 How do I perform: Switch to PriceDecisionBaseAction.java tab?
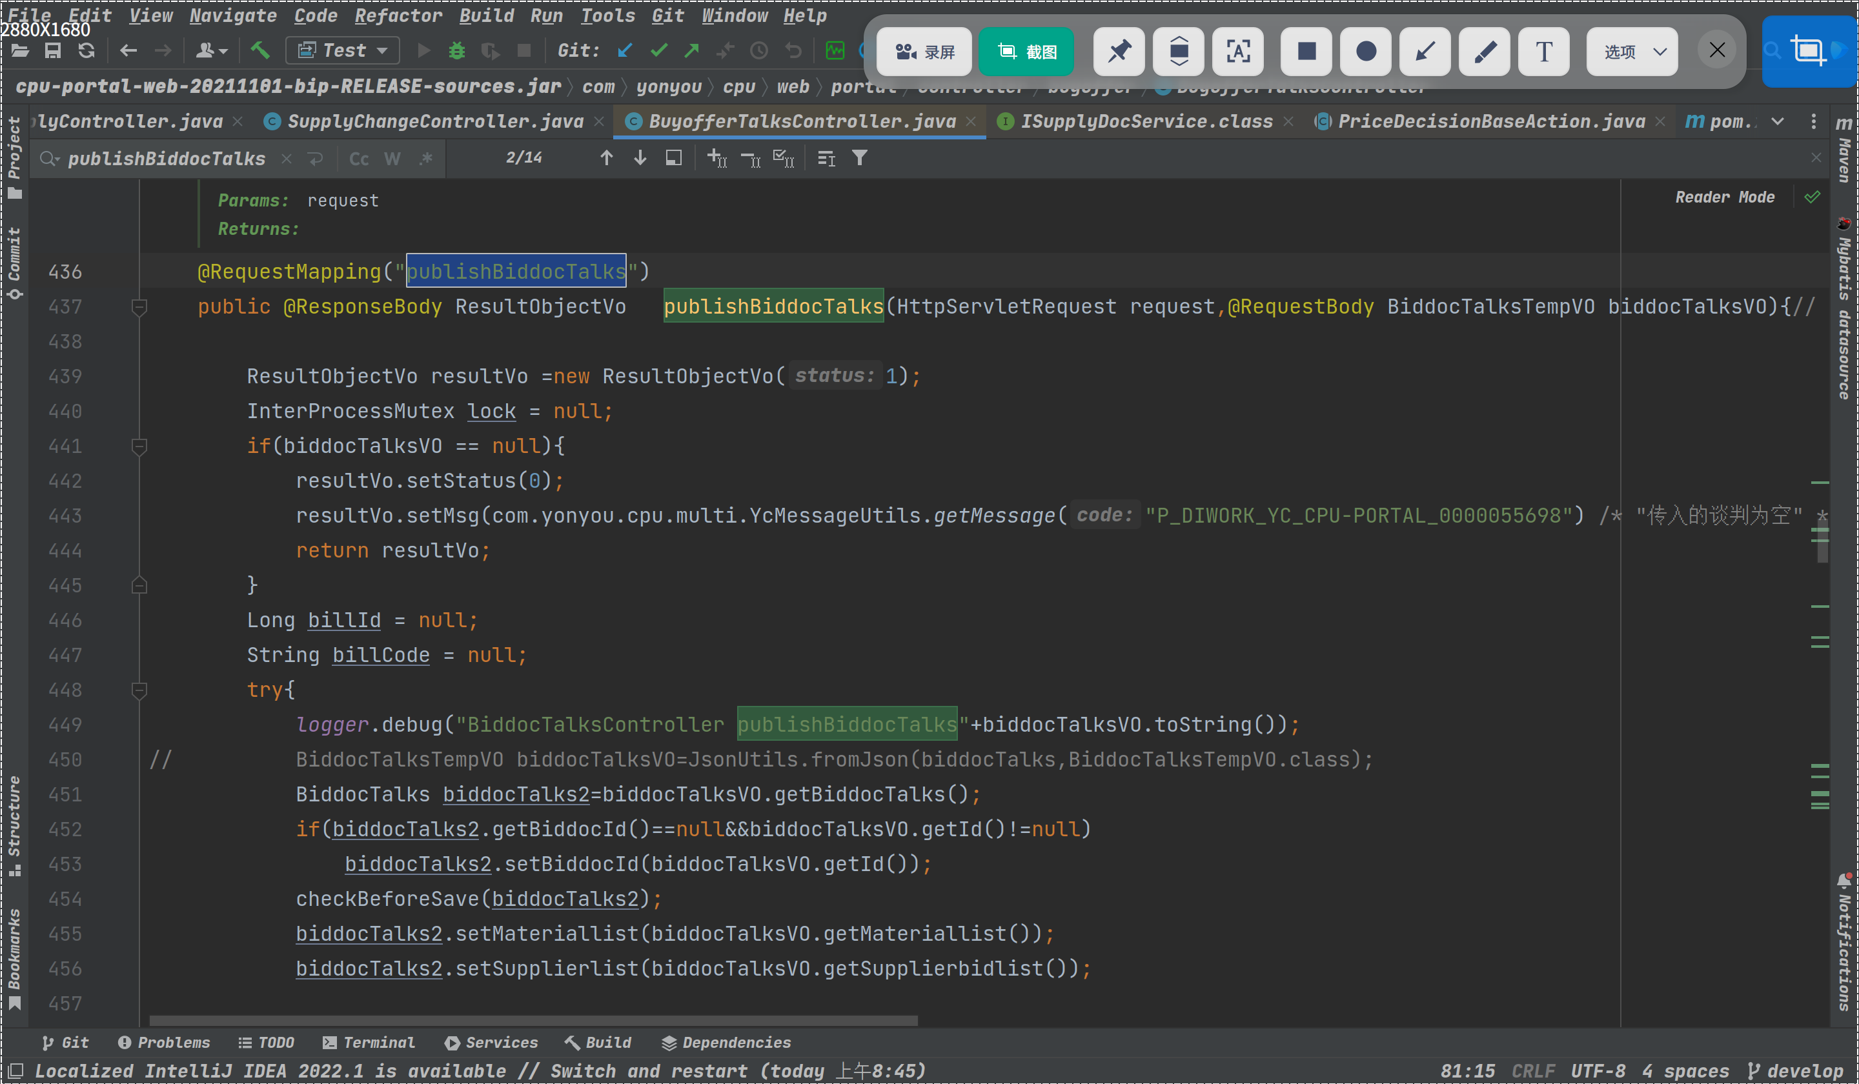[1490, 122]
